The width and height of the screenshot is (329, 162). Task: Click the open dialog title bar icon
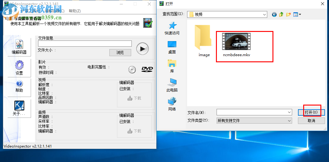point(161,4)
